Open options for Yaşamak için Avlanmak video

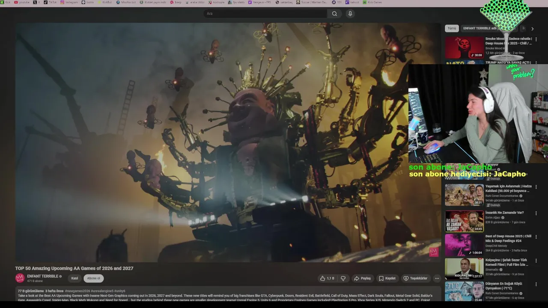pos(536,187)
